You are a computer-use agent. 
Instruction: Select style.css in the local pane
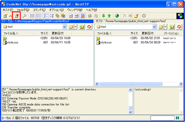[10, 43]
